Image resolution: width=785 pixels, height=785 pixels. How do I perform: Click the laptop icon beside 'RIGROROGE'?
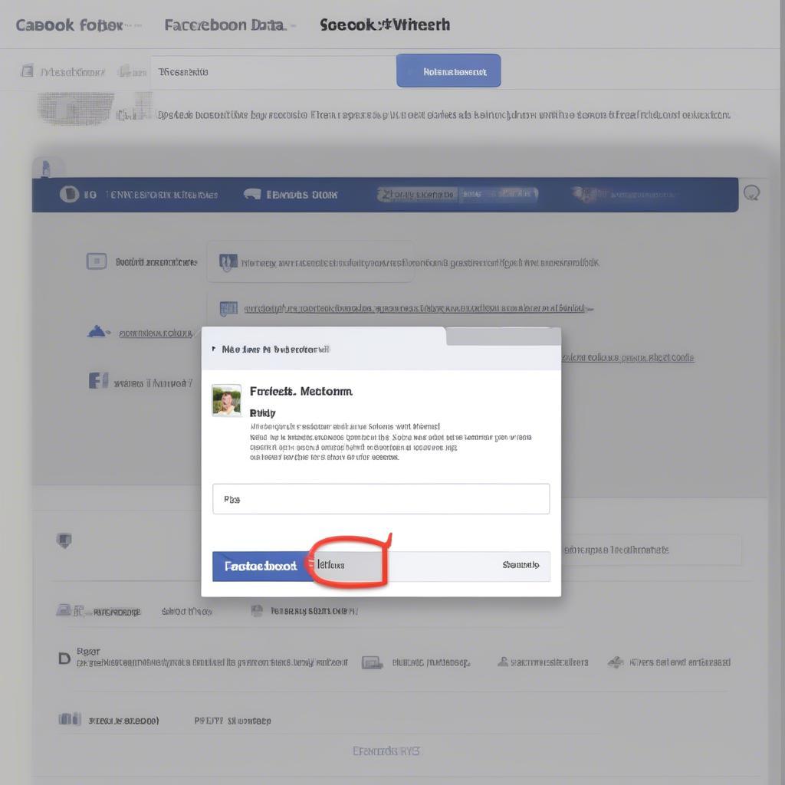[x=64, y=609]
